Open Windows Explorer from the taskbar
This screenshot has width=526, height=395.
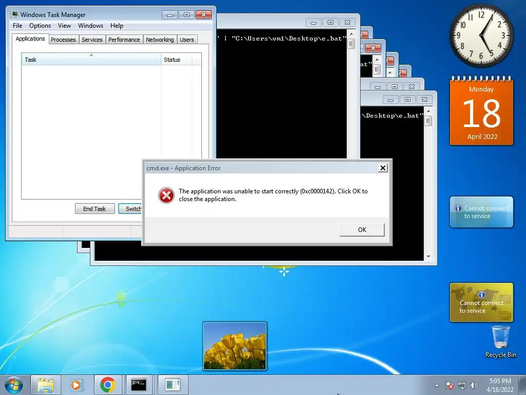click(x=46, y=385)
